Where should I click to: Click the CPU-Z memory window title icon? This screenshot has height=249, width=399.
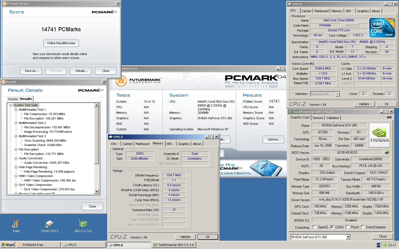pos(111,137)
